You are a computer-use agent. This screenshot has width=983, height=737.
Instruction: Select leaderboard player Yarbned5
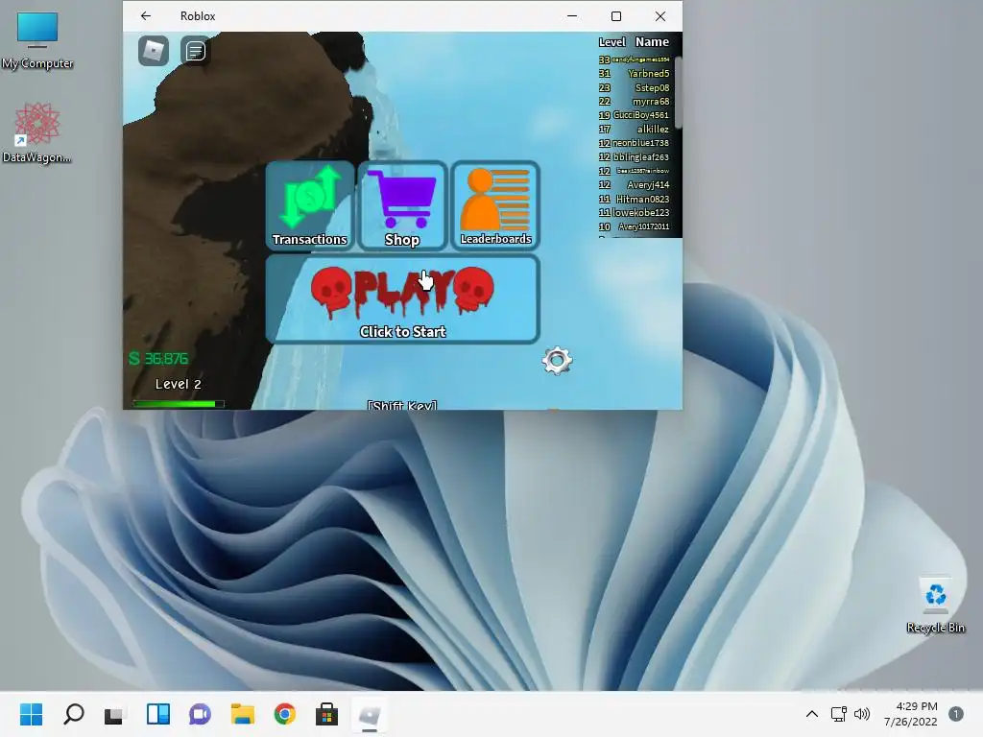coord(648,73)
